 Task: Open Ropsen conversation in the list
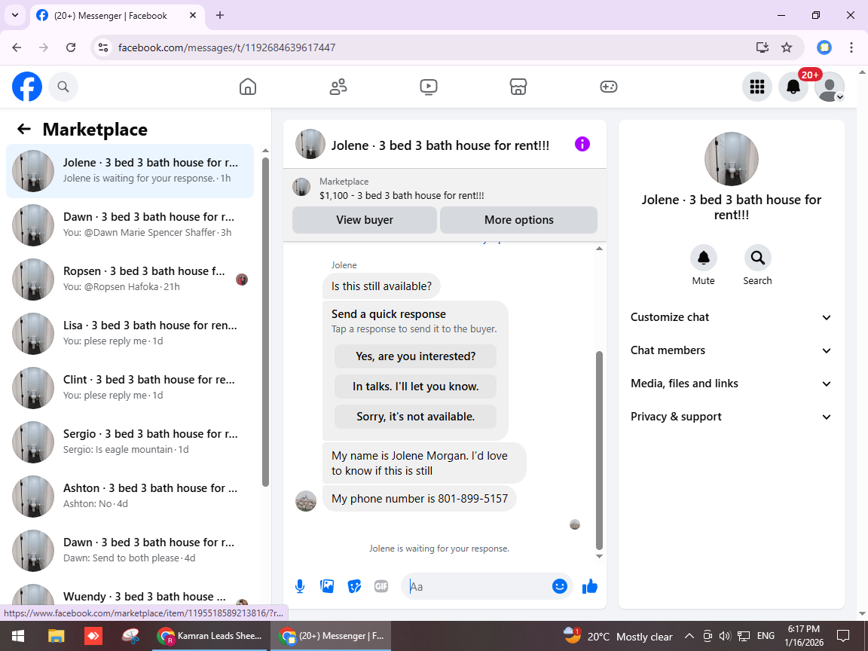[130, 279]
